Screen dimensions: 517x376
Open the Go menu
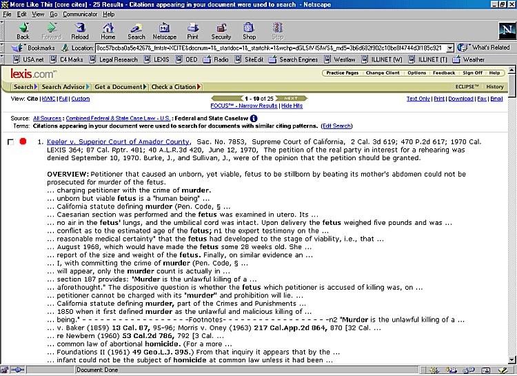53,14
